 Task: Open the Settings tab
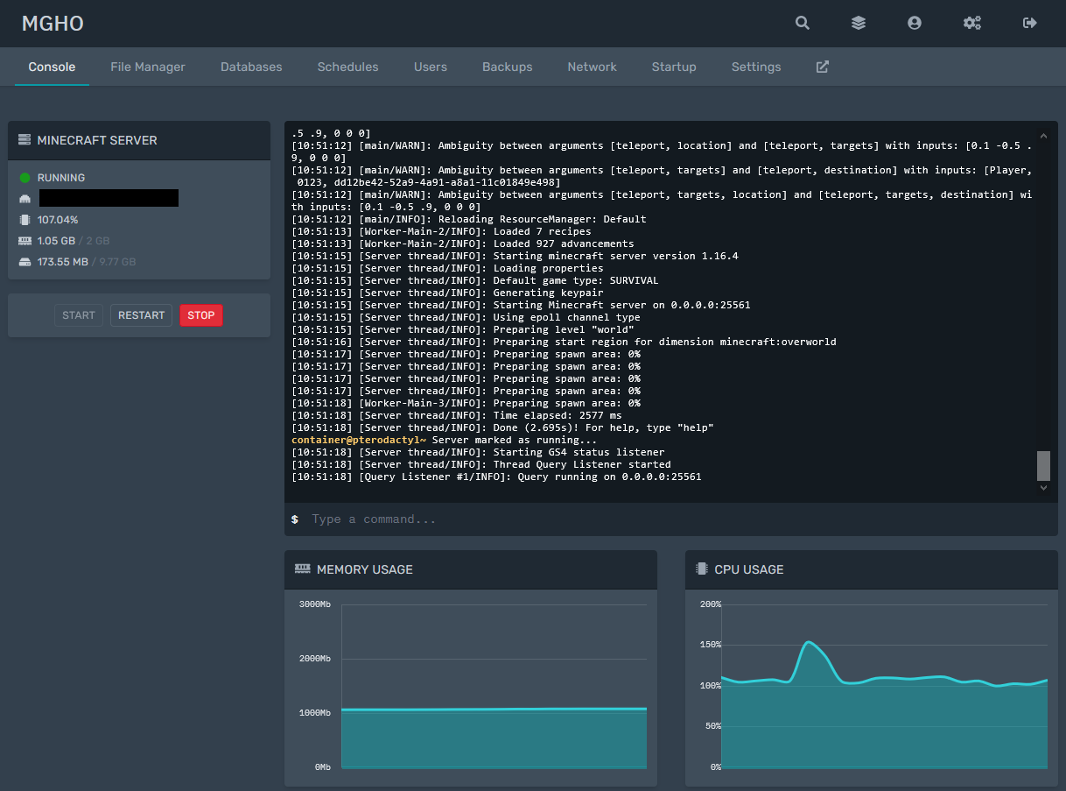(x=756, y=67)
